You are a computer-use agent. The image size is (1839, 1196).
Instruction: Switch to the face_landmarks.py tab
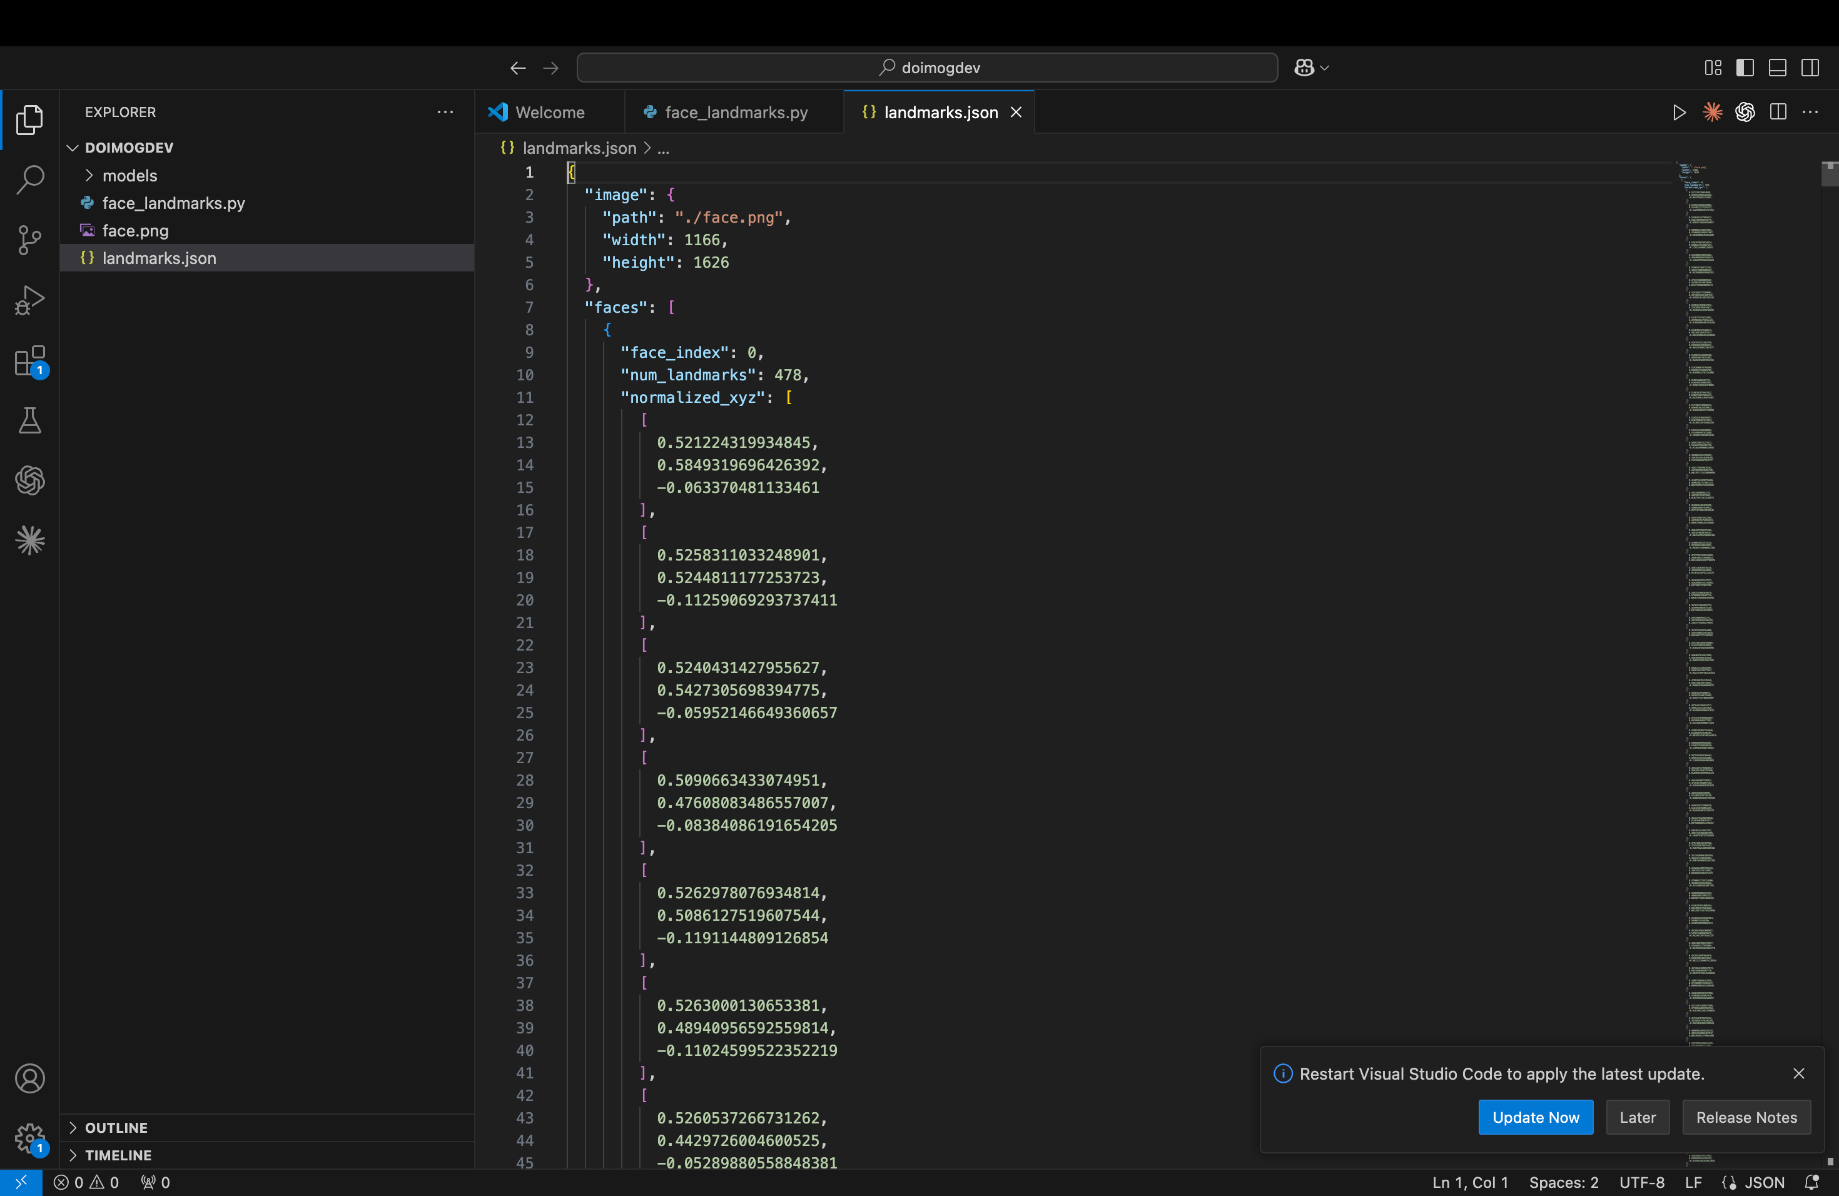(735, 112)
